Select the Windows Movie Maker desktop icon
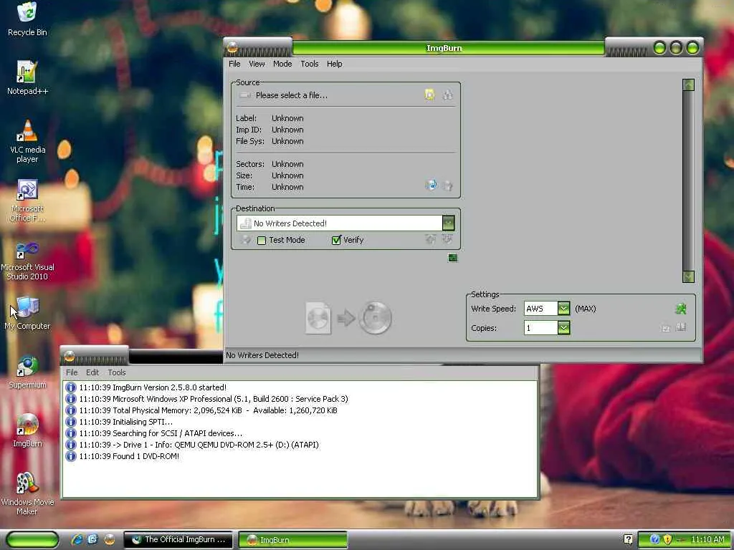734x550 pixels. (x=27, y=494)
